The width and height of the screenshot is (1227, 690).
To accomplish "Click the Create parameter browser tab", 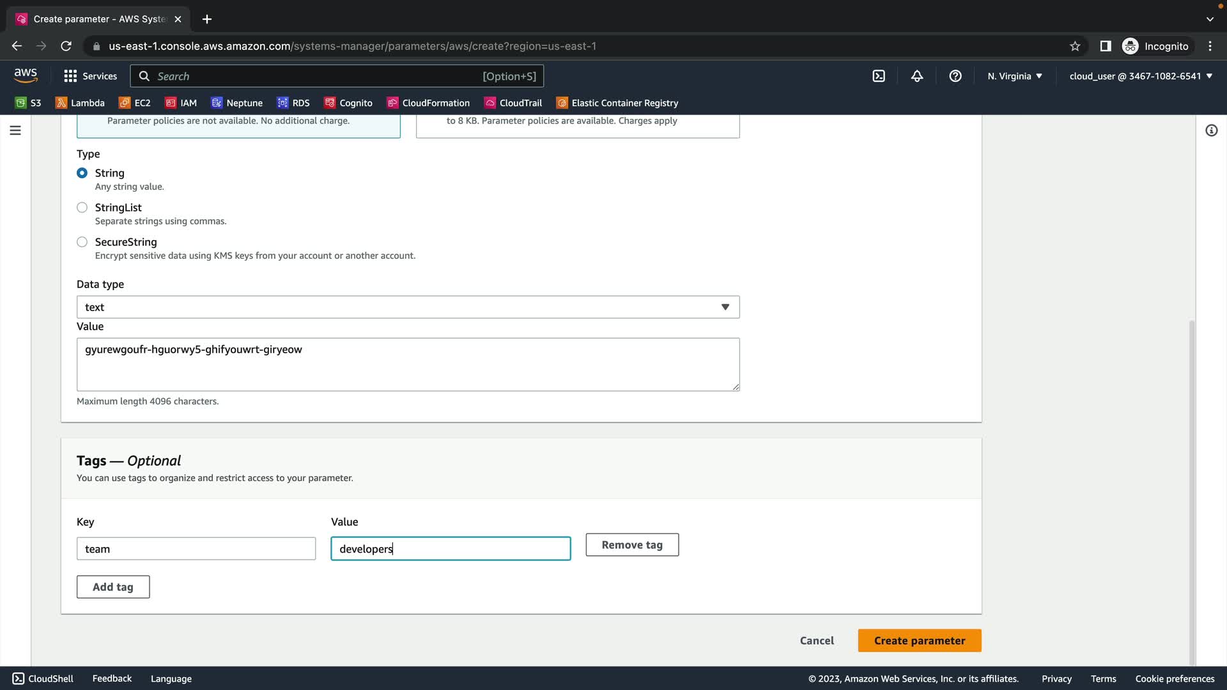I will click(x=99, y=19).
